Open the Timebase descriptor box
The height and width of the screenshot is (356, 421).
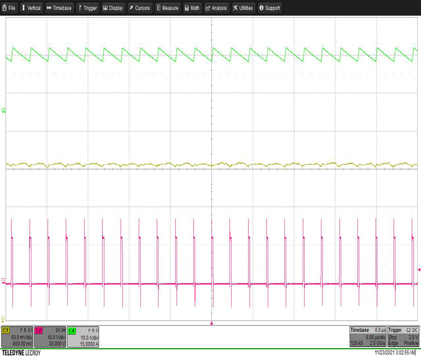[367, 337]
